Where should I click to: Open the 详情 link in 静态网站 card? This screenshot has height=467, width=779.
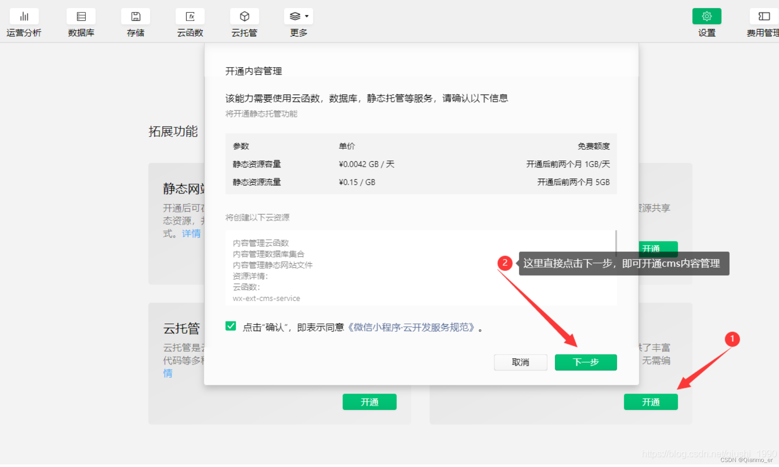click(x=191, y=233)
